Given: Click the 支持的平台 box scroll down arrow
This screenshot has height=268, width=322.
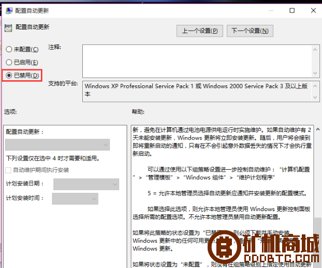Looking at the screenshot, I should [x=315, y=97].
